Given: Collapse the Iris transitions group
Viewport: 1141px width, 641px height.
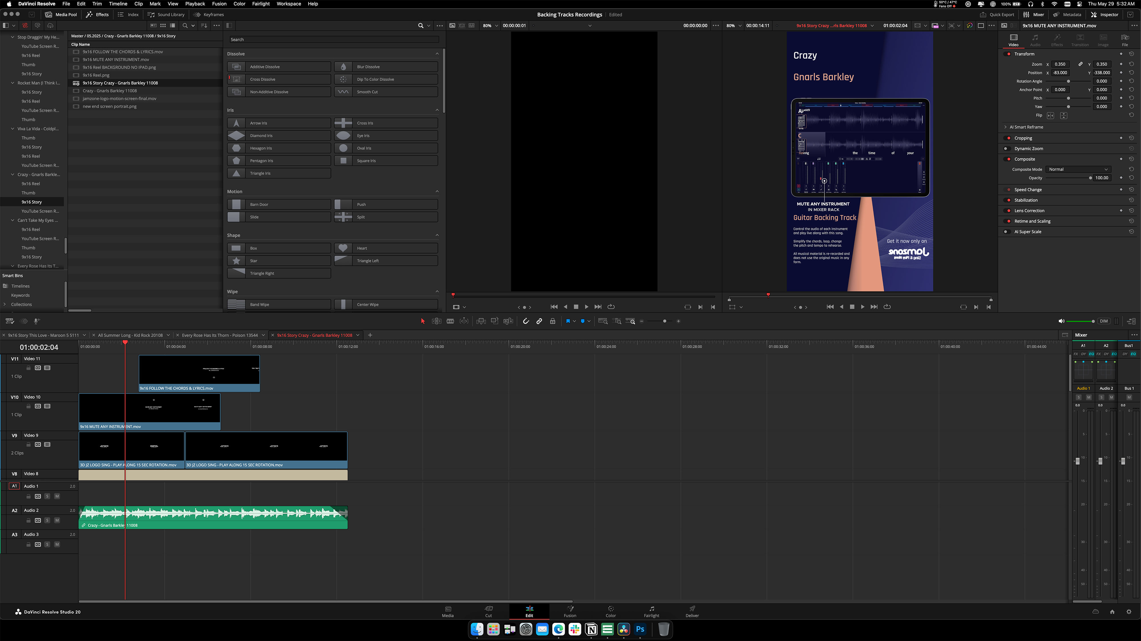Looking at the screenshot, I should [437, 110].
